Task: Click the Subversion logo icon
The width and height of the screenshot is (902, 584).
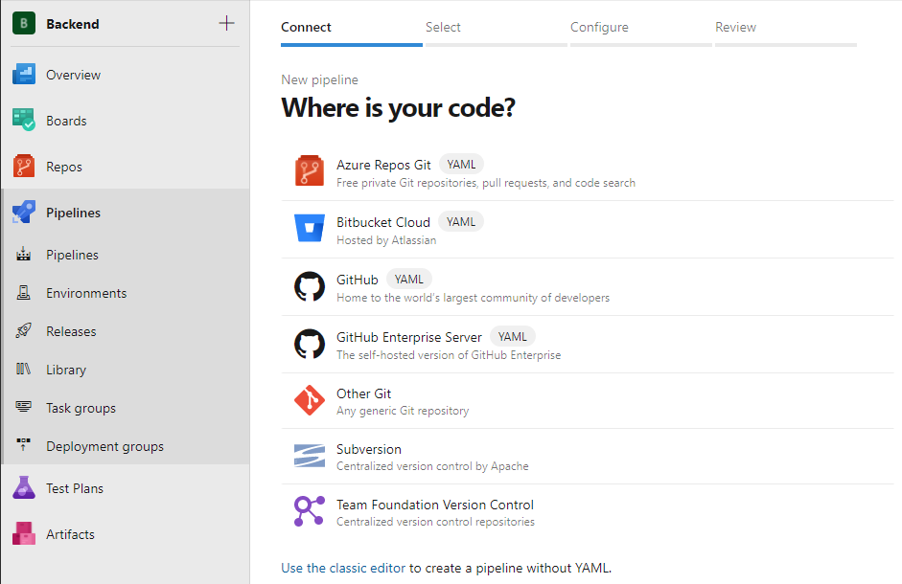Action: (x=310, y=457)
